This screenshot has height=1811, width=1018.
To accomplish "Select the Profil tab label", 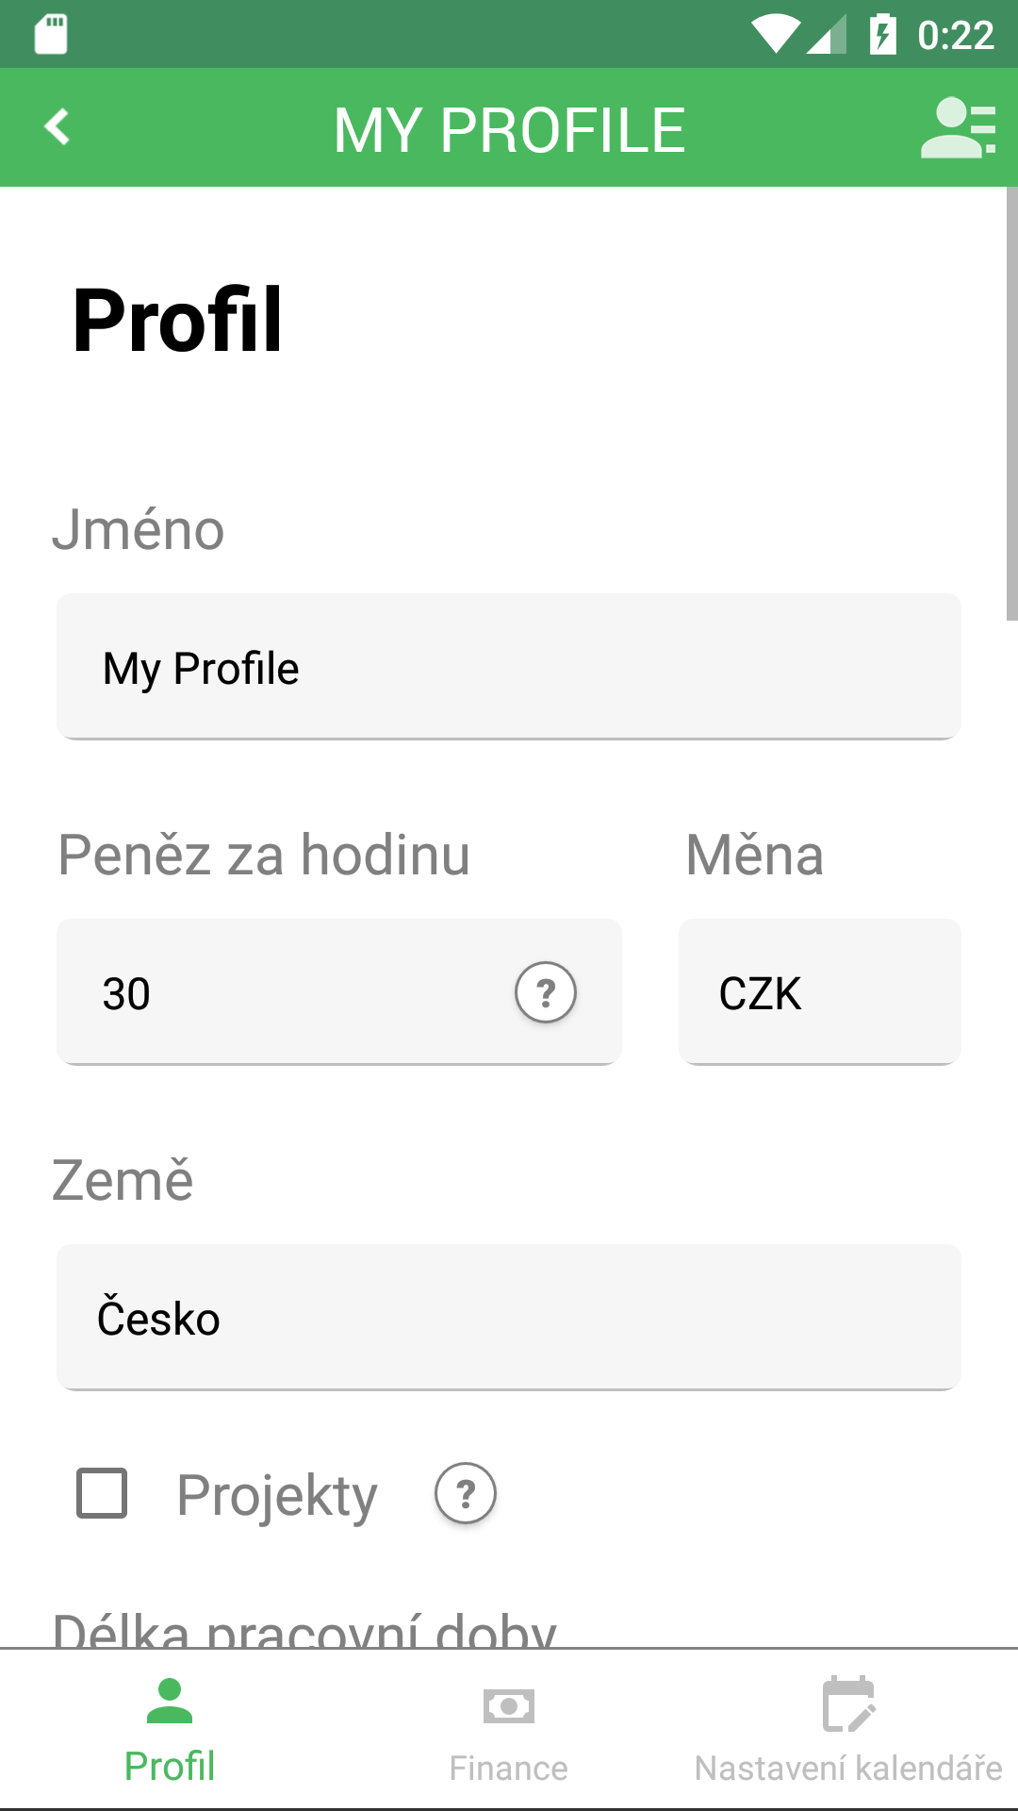I will click(170, 1766).
